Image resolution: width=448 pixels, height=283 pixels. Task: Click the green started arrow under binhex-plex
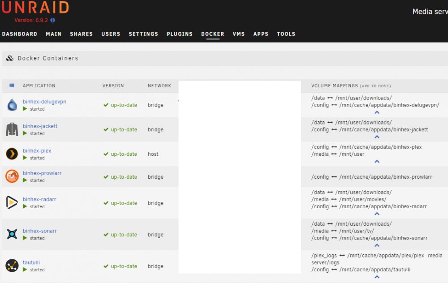[x=25, y=158]
